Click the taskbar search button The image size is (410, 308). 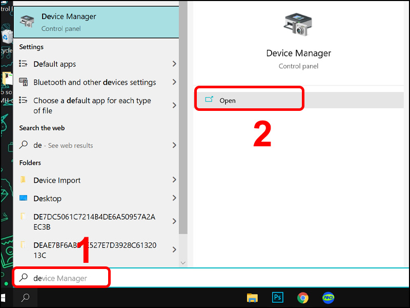click(25, 297)
